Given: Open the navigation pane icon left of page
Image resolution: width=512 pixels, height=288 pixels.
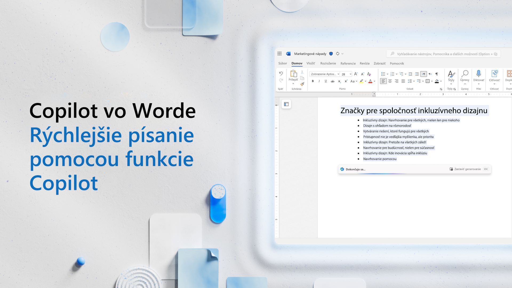Looking at the screenshot, I should click(286, 104).
